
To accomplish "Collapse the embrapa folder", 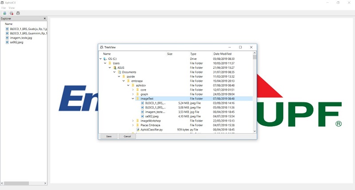I will [x=124, y=81].
